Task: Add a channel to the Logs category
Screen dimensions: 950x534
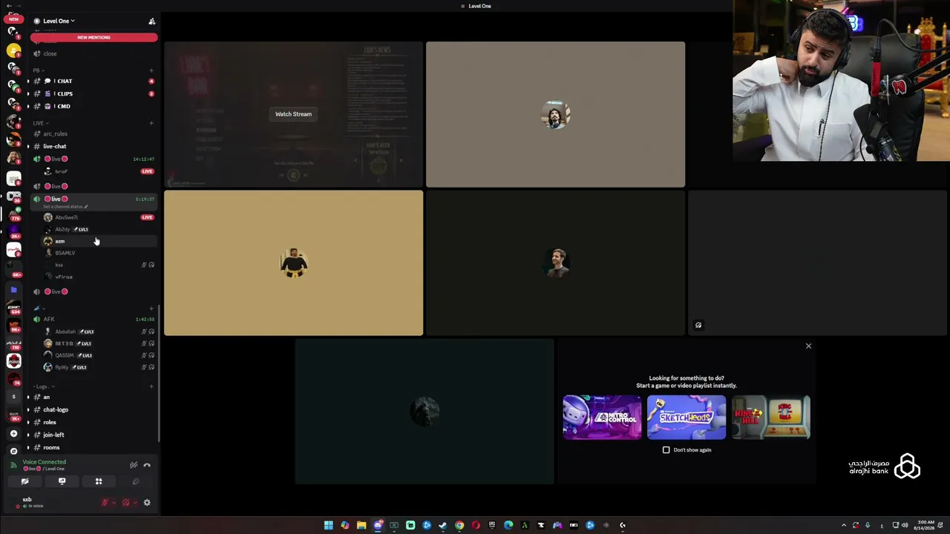Action: 151,386
